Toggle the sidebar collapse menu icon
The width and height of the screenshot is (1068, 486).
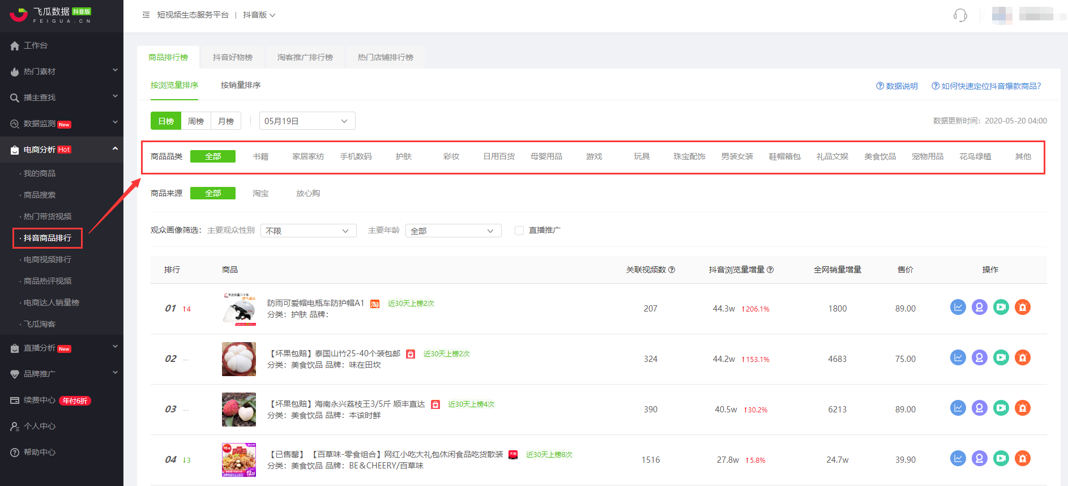(x=146, y=15)
